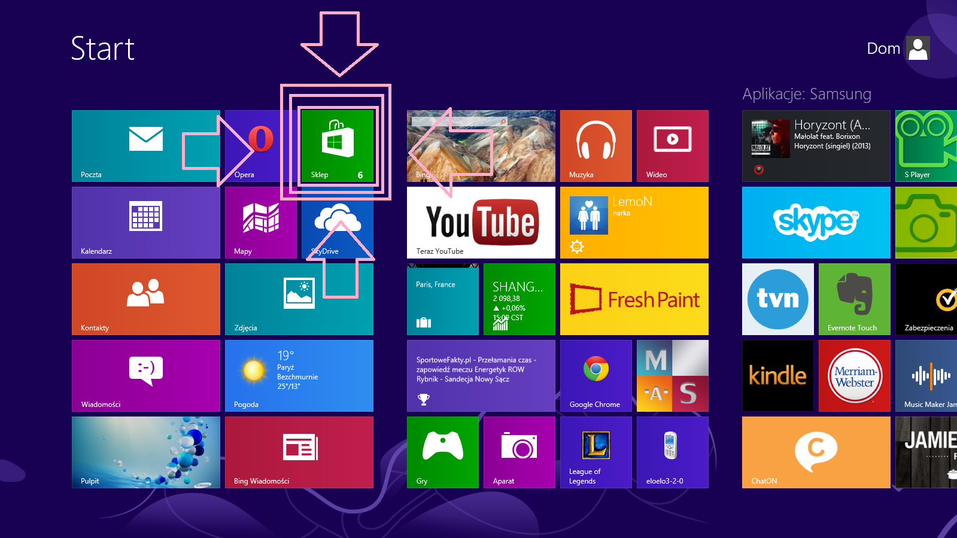The image size is (957, 538).
Task: Launch the S Player tile
Action: tap(926, 146)
